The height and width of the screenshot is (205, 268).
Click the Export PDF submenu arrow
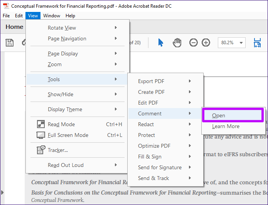pyautogui.click(x=190, y=81)
